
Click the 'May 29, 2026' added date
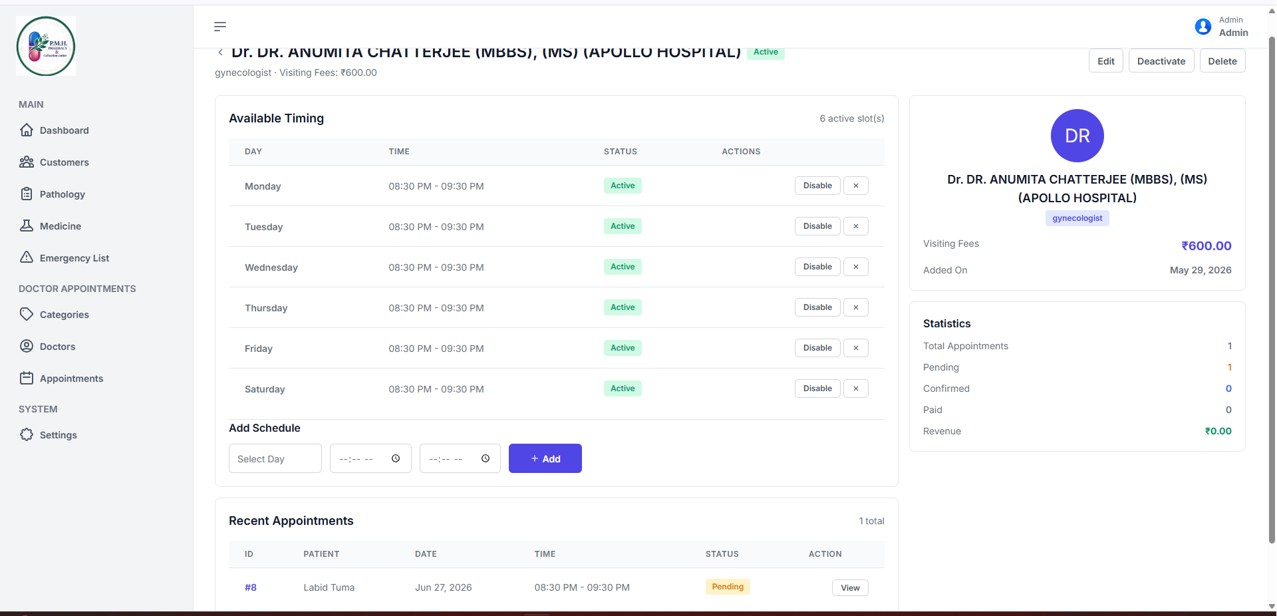click(1201, 270)
